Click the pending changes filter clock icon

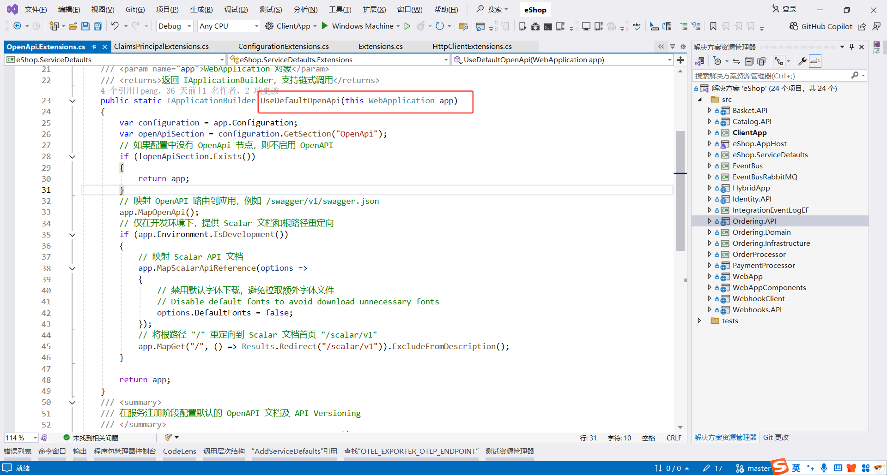pos(717,61)
